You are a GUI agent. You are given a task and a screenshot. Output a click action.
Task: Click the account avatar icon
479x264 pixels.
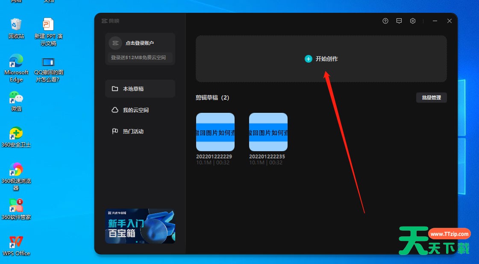point(115,43)
